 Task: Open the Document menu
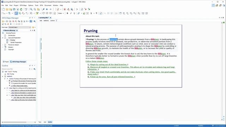48,5
